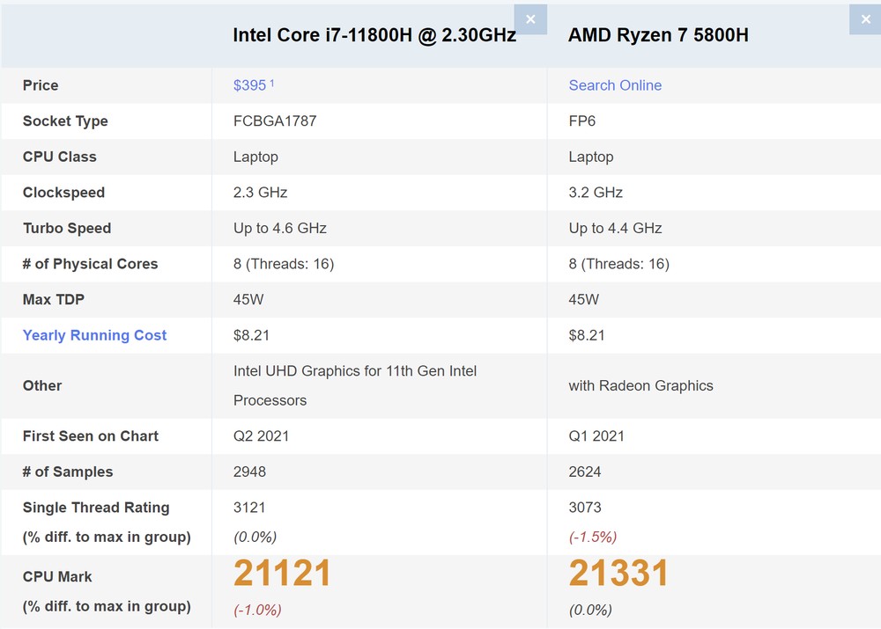The width and height of the screenshot is (881, 629).
Task: Click the AMD socket type FP6
Action: pos(582,121)
